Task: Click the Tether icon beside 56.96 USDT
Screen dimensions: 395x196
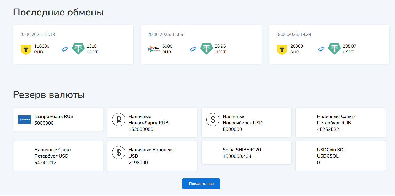Action: pos(206,49)
